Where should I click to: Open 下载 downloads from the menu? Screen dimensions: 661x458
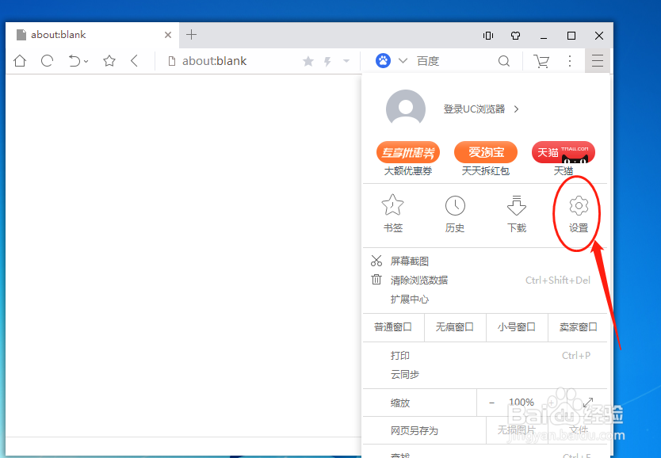point(517,214)
